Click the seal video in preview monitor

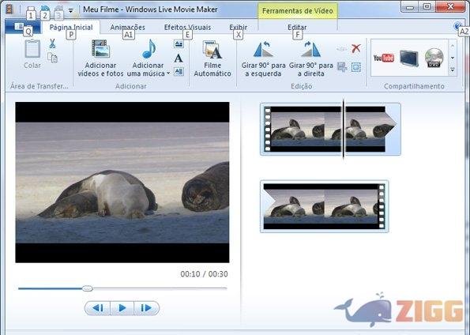click(122, 183)
